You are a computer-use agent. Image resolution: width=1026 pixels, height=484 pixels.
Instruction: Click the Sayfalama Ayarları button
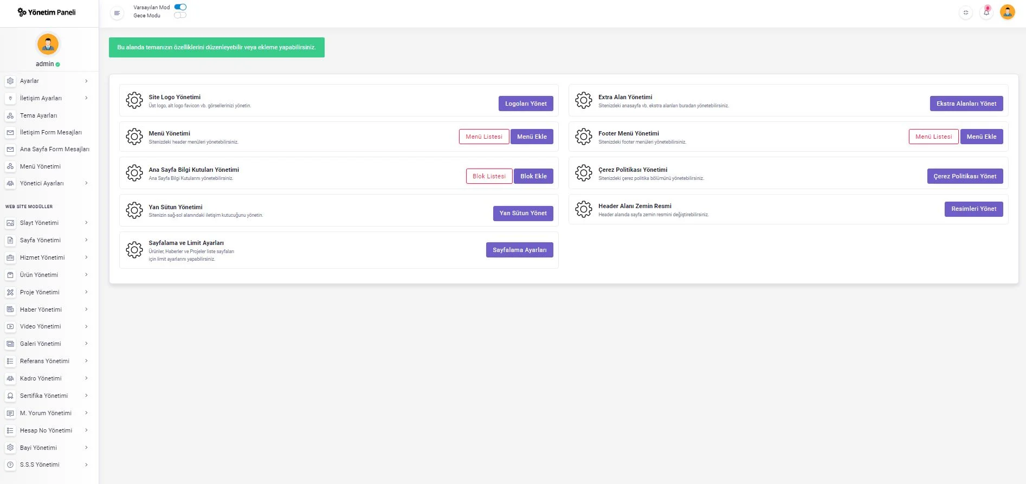point(519,250)
